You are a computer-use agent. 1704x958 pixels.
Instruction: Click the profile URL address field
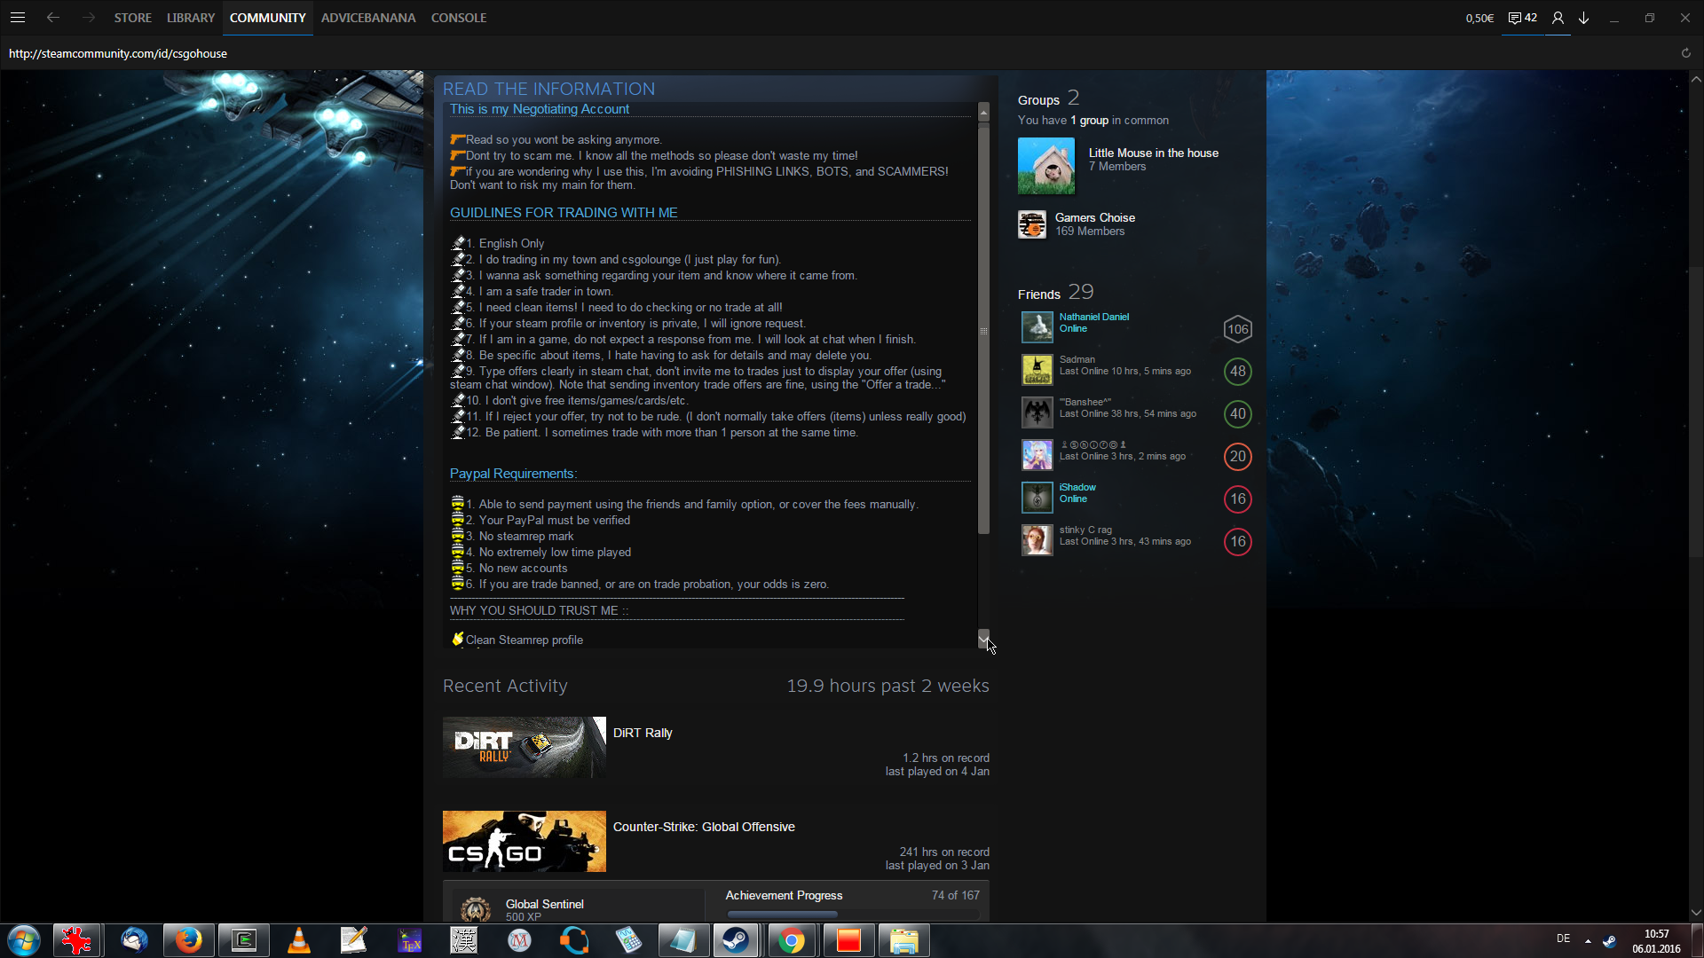click(x=118, y=53)
